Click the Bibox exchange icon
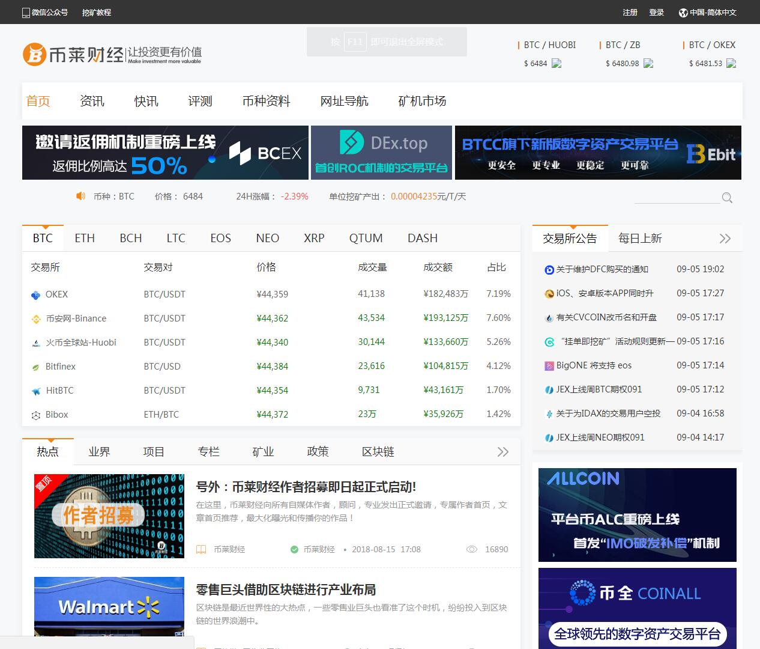Screen dimensions: 760x649 click(x=36, y=415)
